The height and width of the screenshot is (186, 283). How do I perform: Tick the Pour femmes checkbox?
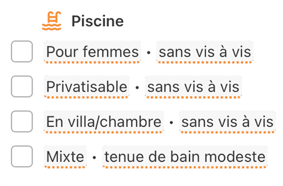point(22,52)
